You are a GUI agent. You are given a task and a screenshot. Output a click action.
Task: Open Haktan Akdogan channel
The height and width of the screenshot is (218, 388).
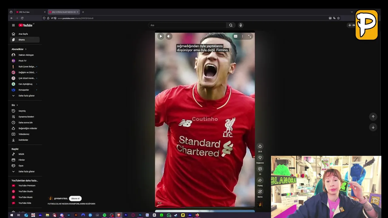coord(25,55)
